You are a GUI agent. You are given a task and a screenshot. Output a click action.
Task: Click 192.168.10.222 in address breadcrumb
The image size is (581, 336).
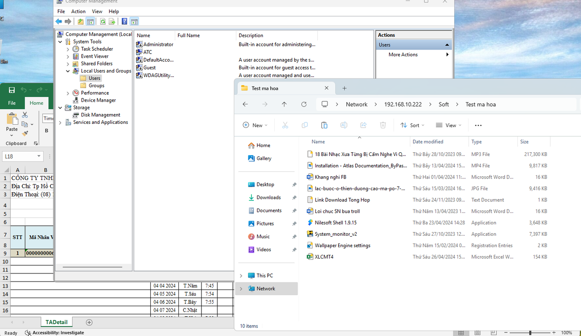click(x=403, y=104)
